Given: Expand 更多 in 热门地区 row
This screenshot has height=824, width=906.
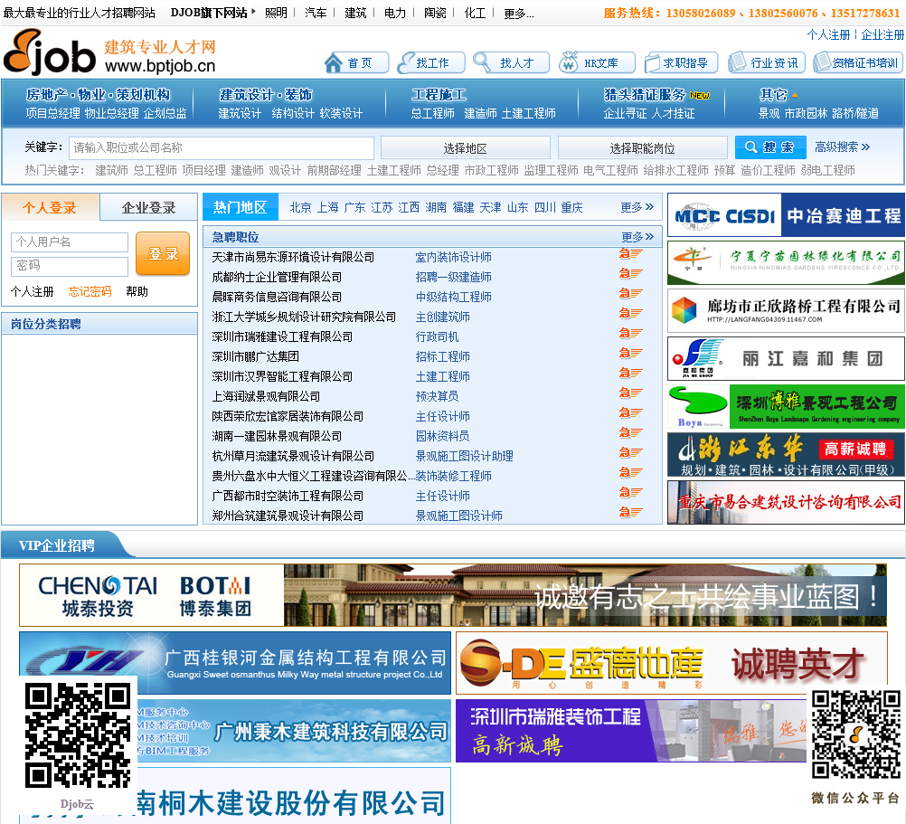Looking at the screenshot, I should (x=637, y=207).
